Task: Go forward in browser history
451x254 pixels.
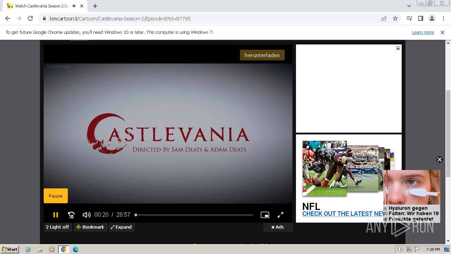Action: click(19, 18)
